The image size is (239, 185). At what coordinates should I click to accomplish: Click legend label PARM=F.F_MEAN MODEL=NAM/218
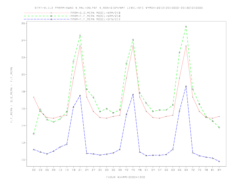(x=95, y=16)
